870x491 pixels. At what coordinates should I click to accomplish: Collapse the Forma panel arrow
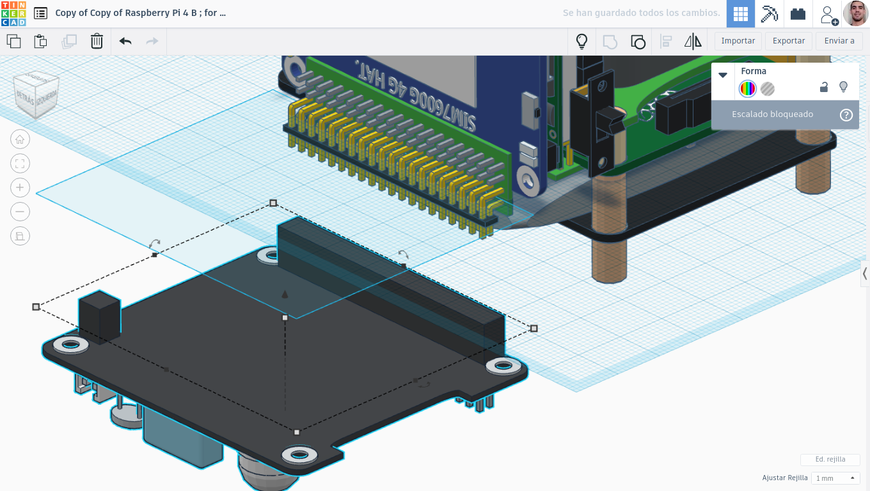point(723,75)
